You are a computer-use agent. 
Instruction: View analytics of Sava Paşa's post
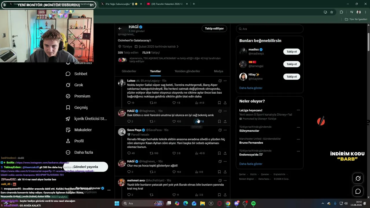(x=197, y=153)
